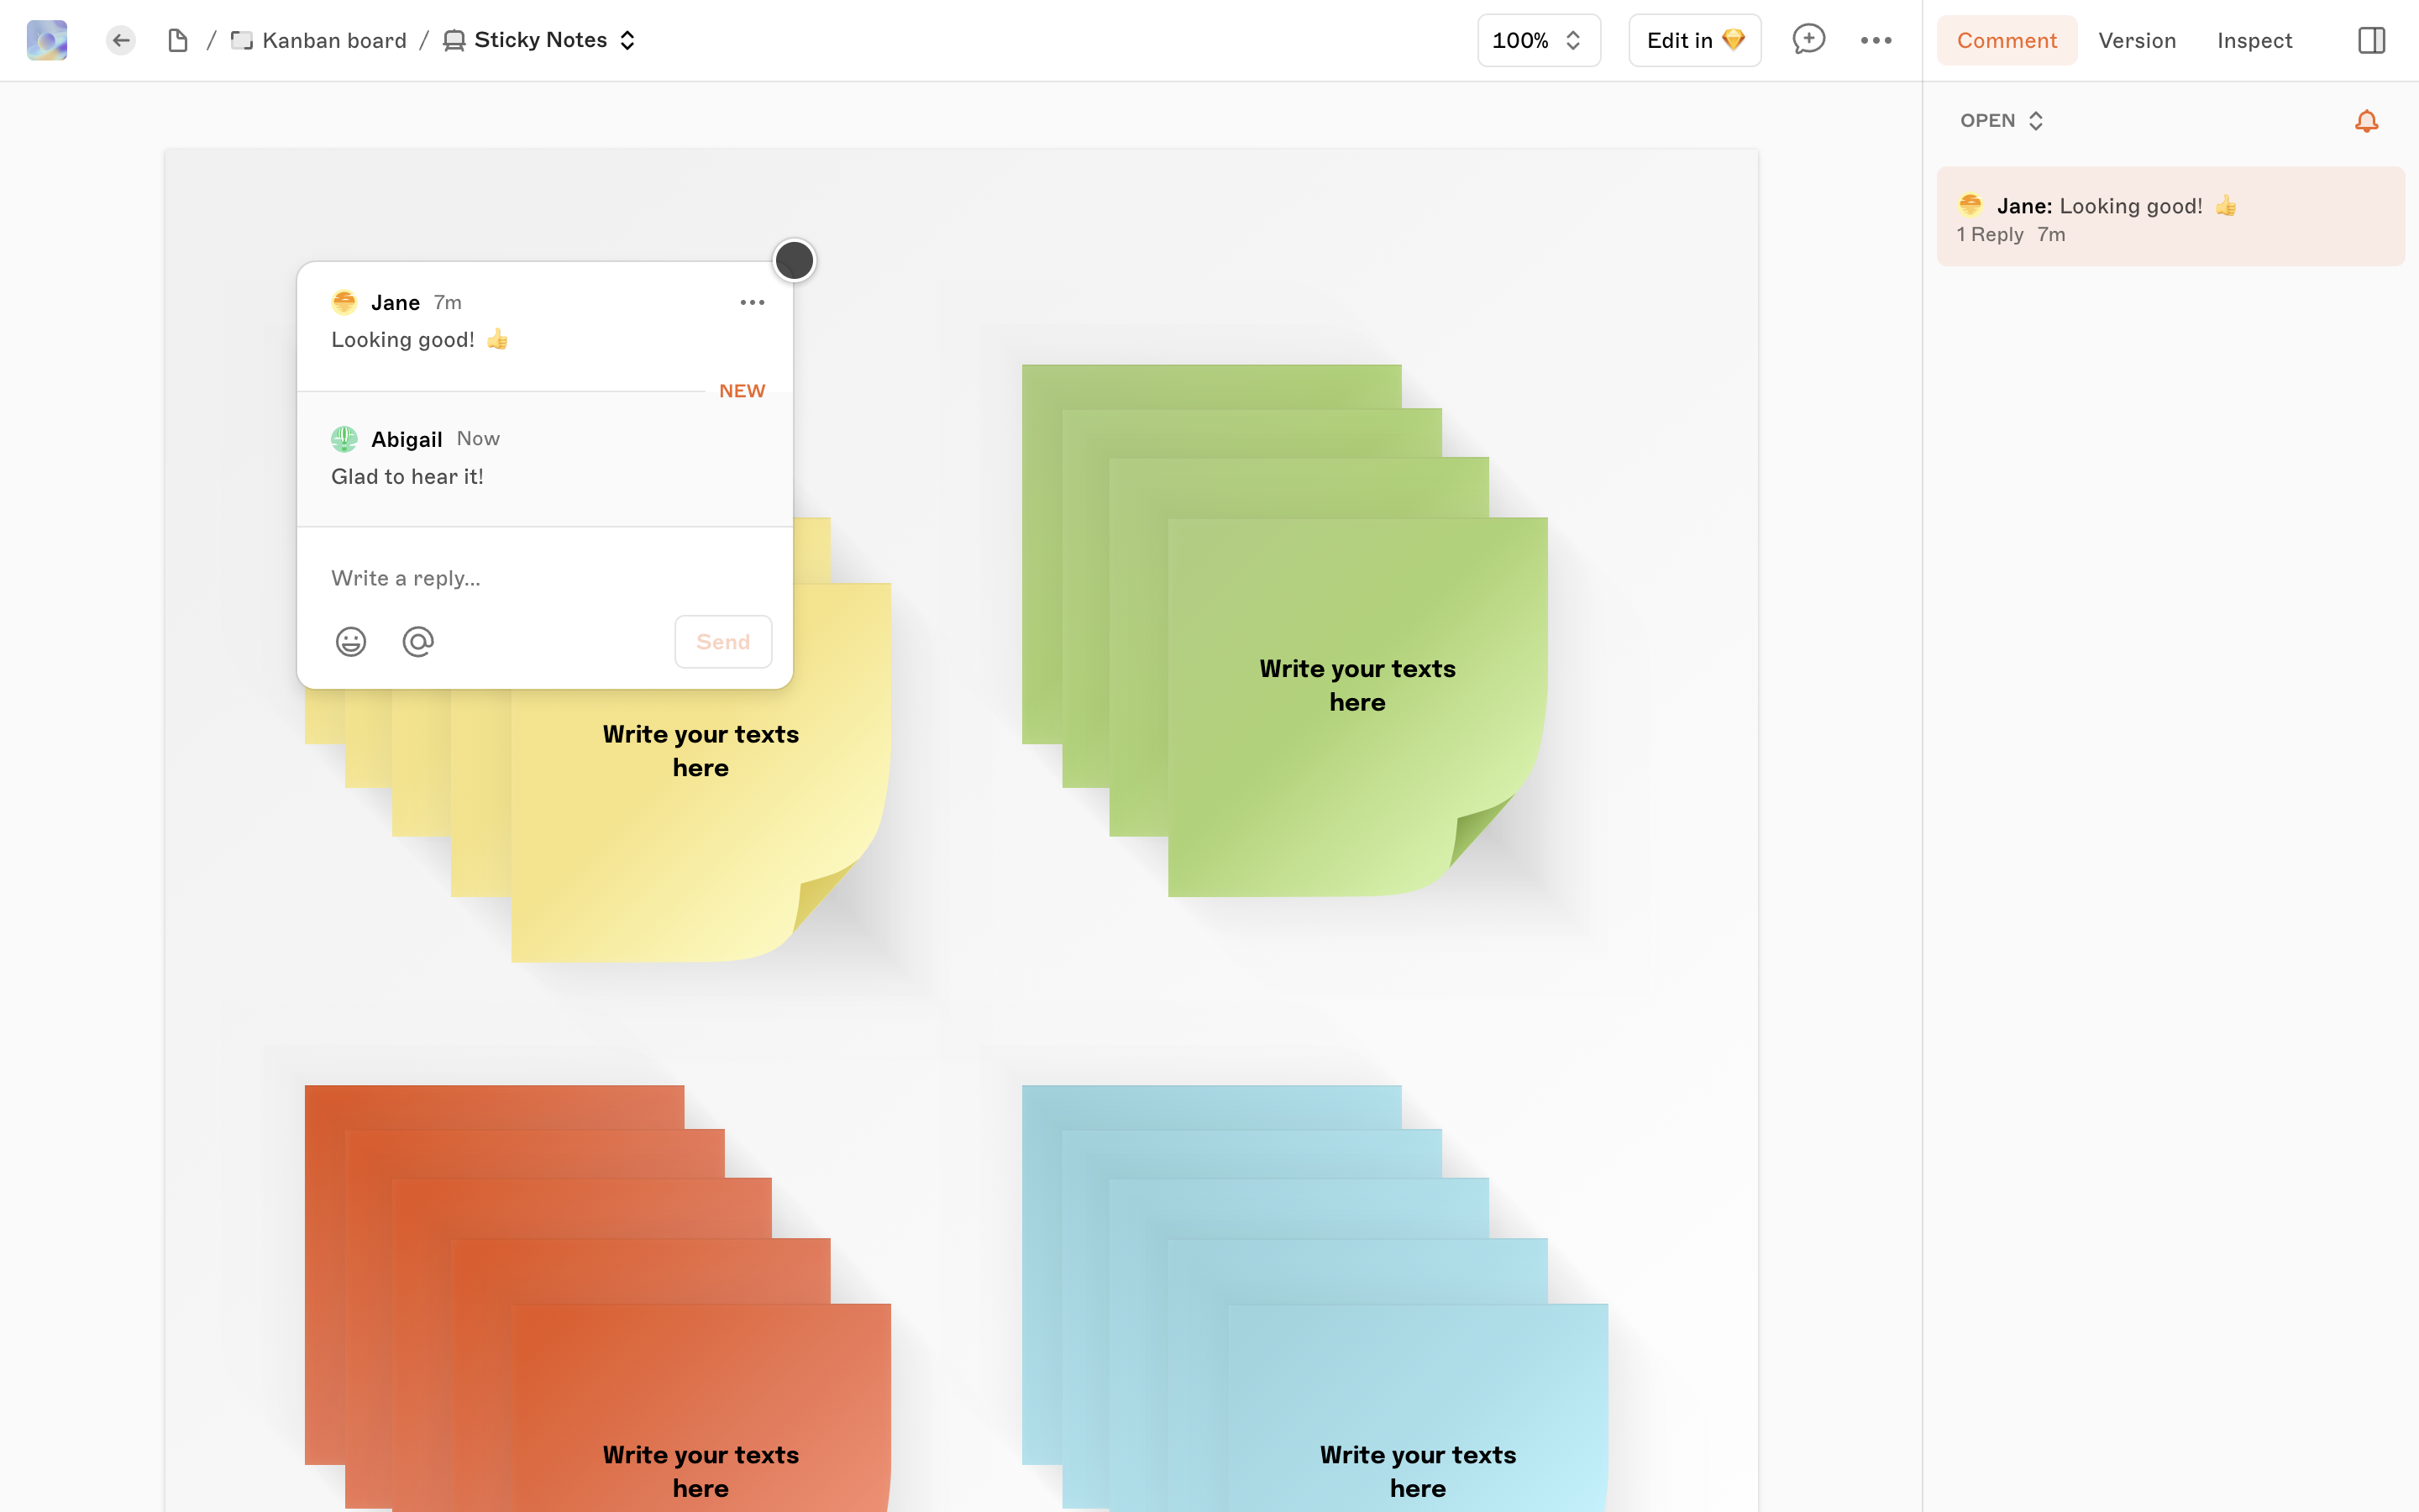Open the document page icon in breadcrumb
2419x1512 pixels.
[x=178, y=40]
